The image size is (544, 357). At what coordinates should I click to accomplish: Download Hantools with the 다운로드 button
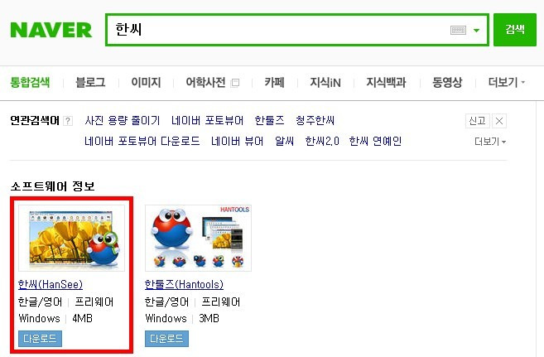click(x=166, y=338)
